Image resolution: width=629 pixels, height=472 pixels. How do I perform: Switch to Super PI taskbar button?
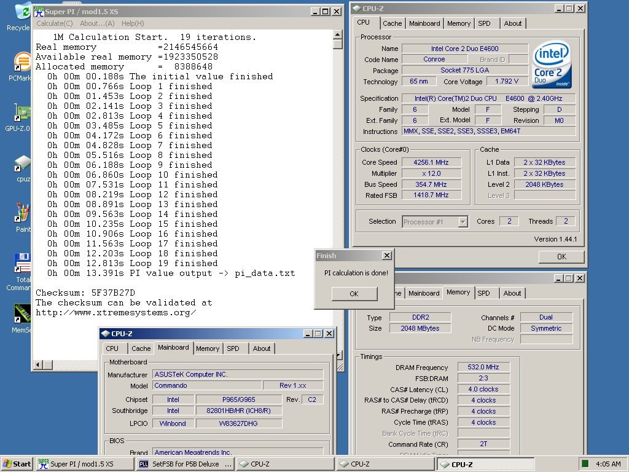coord(85,464)
